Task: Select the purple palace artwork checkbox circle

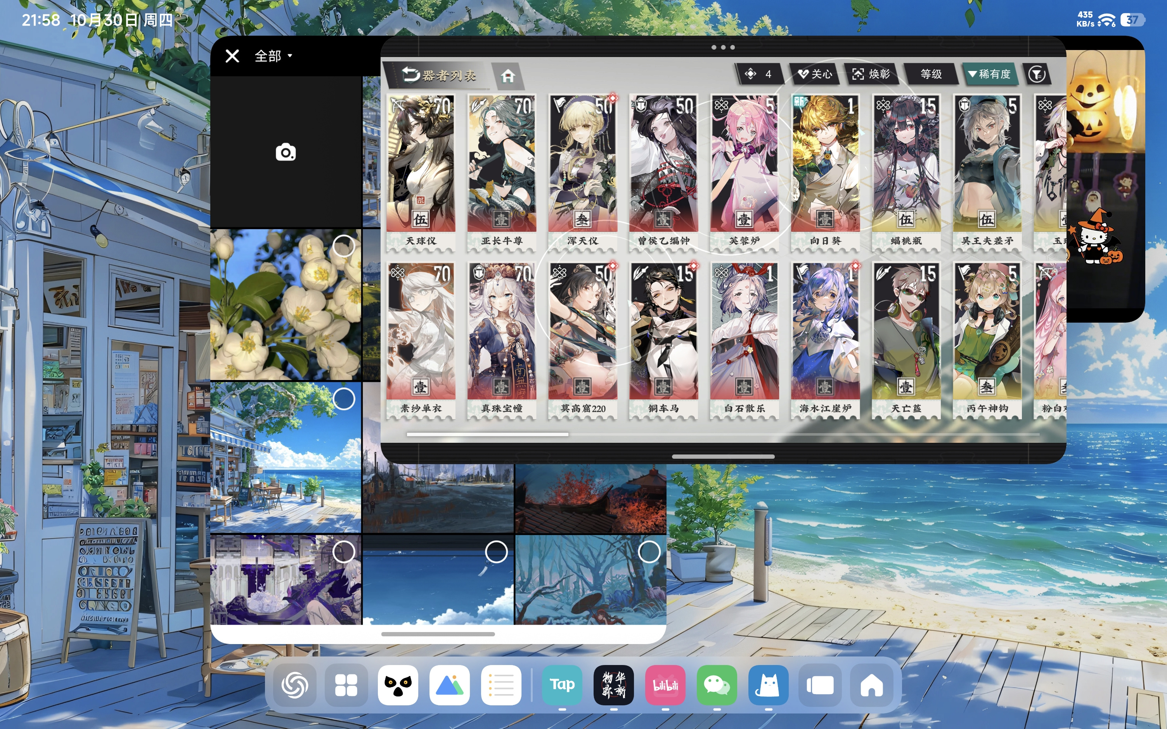Action: coord(344,551)
